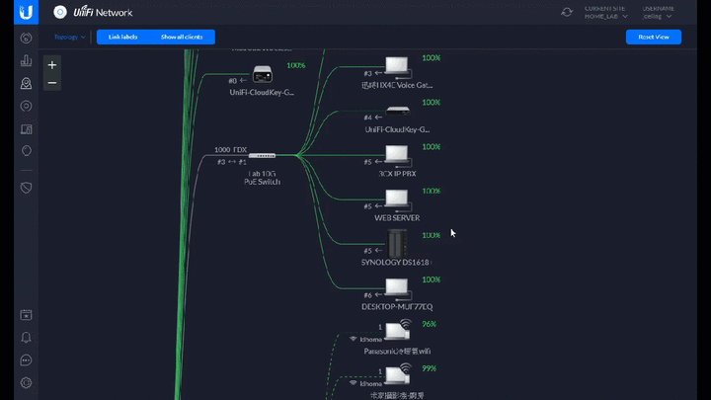Select the Lab 10G PoE Switch icon

pyautogui.click(x=262, y=156)
